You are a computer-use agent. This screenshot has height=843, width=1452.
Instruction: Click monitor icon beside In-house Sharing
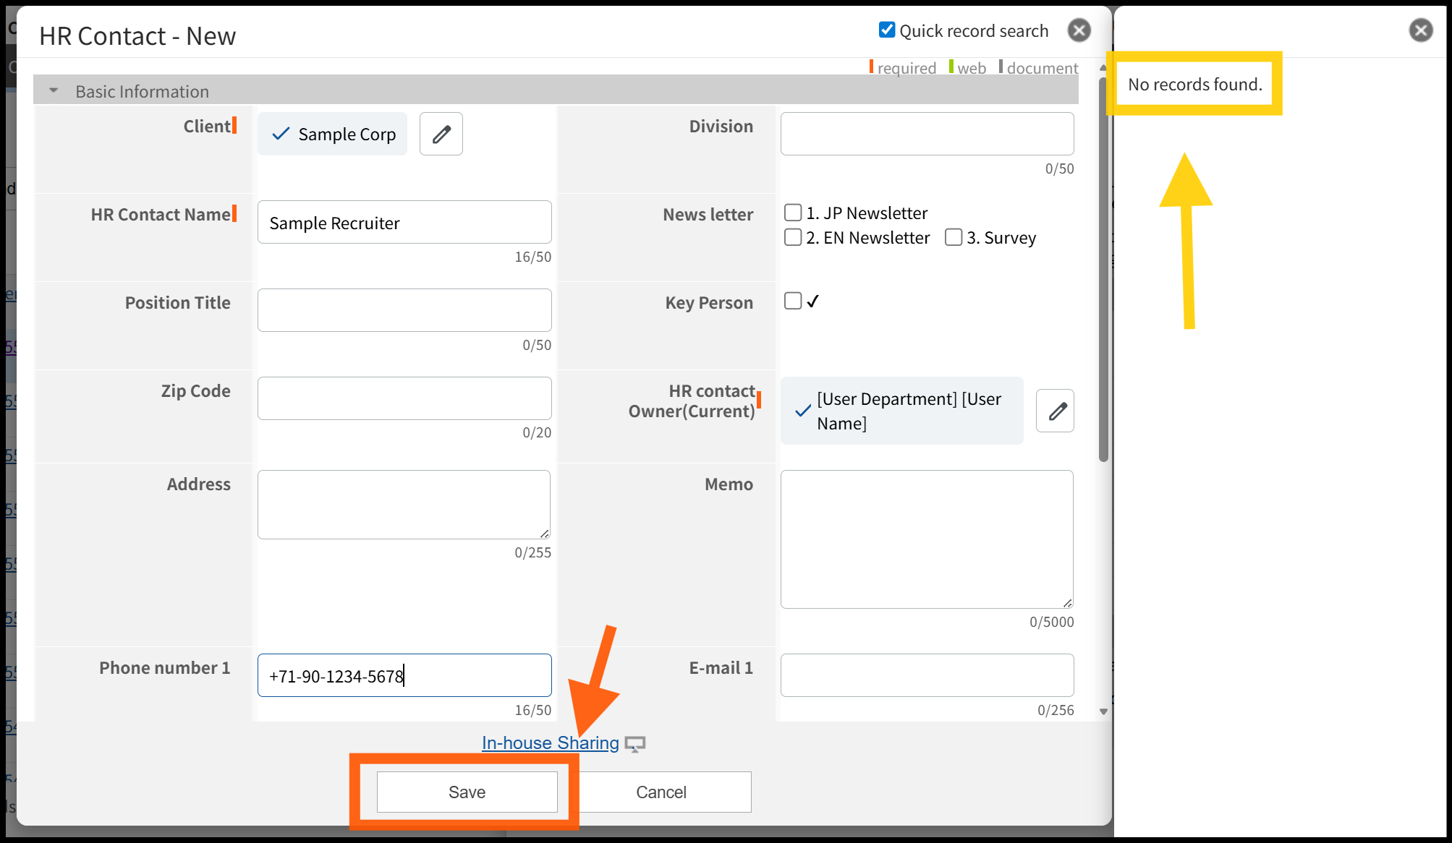click(635, 744)
